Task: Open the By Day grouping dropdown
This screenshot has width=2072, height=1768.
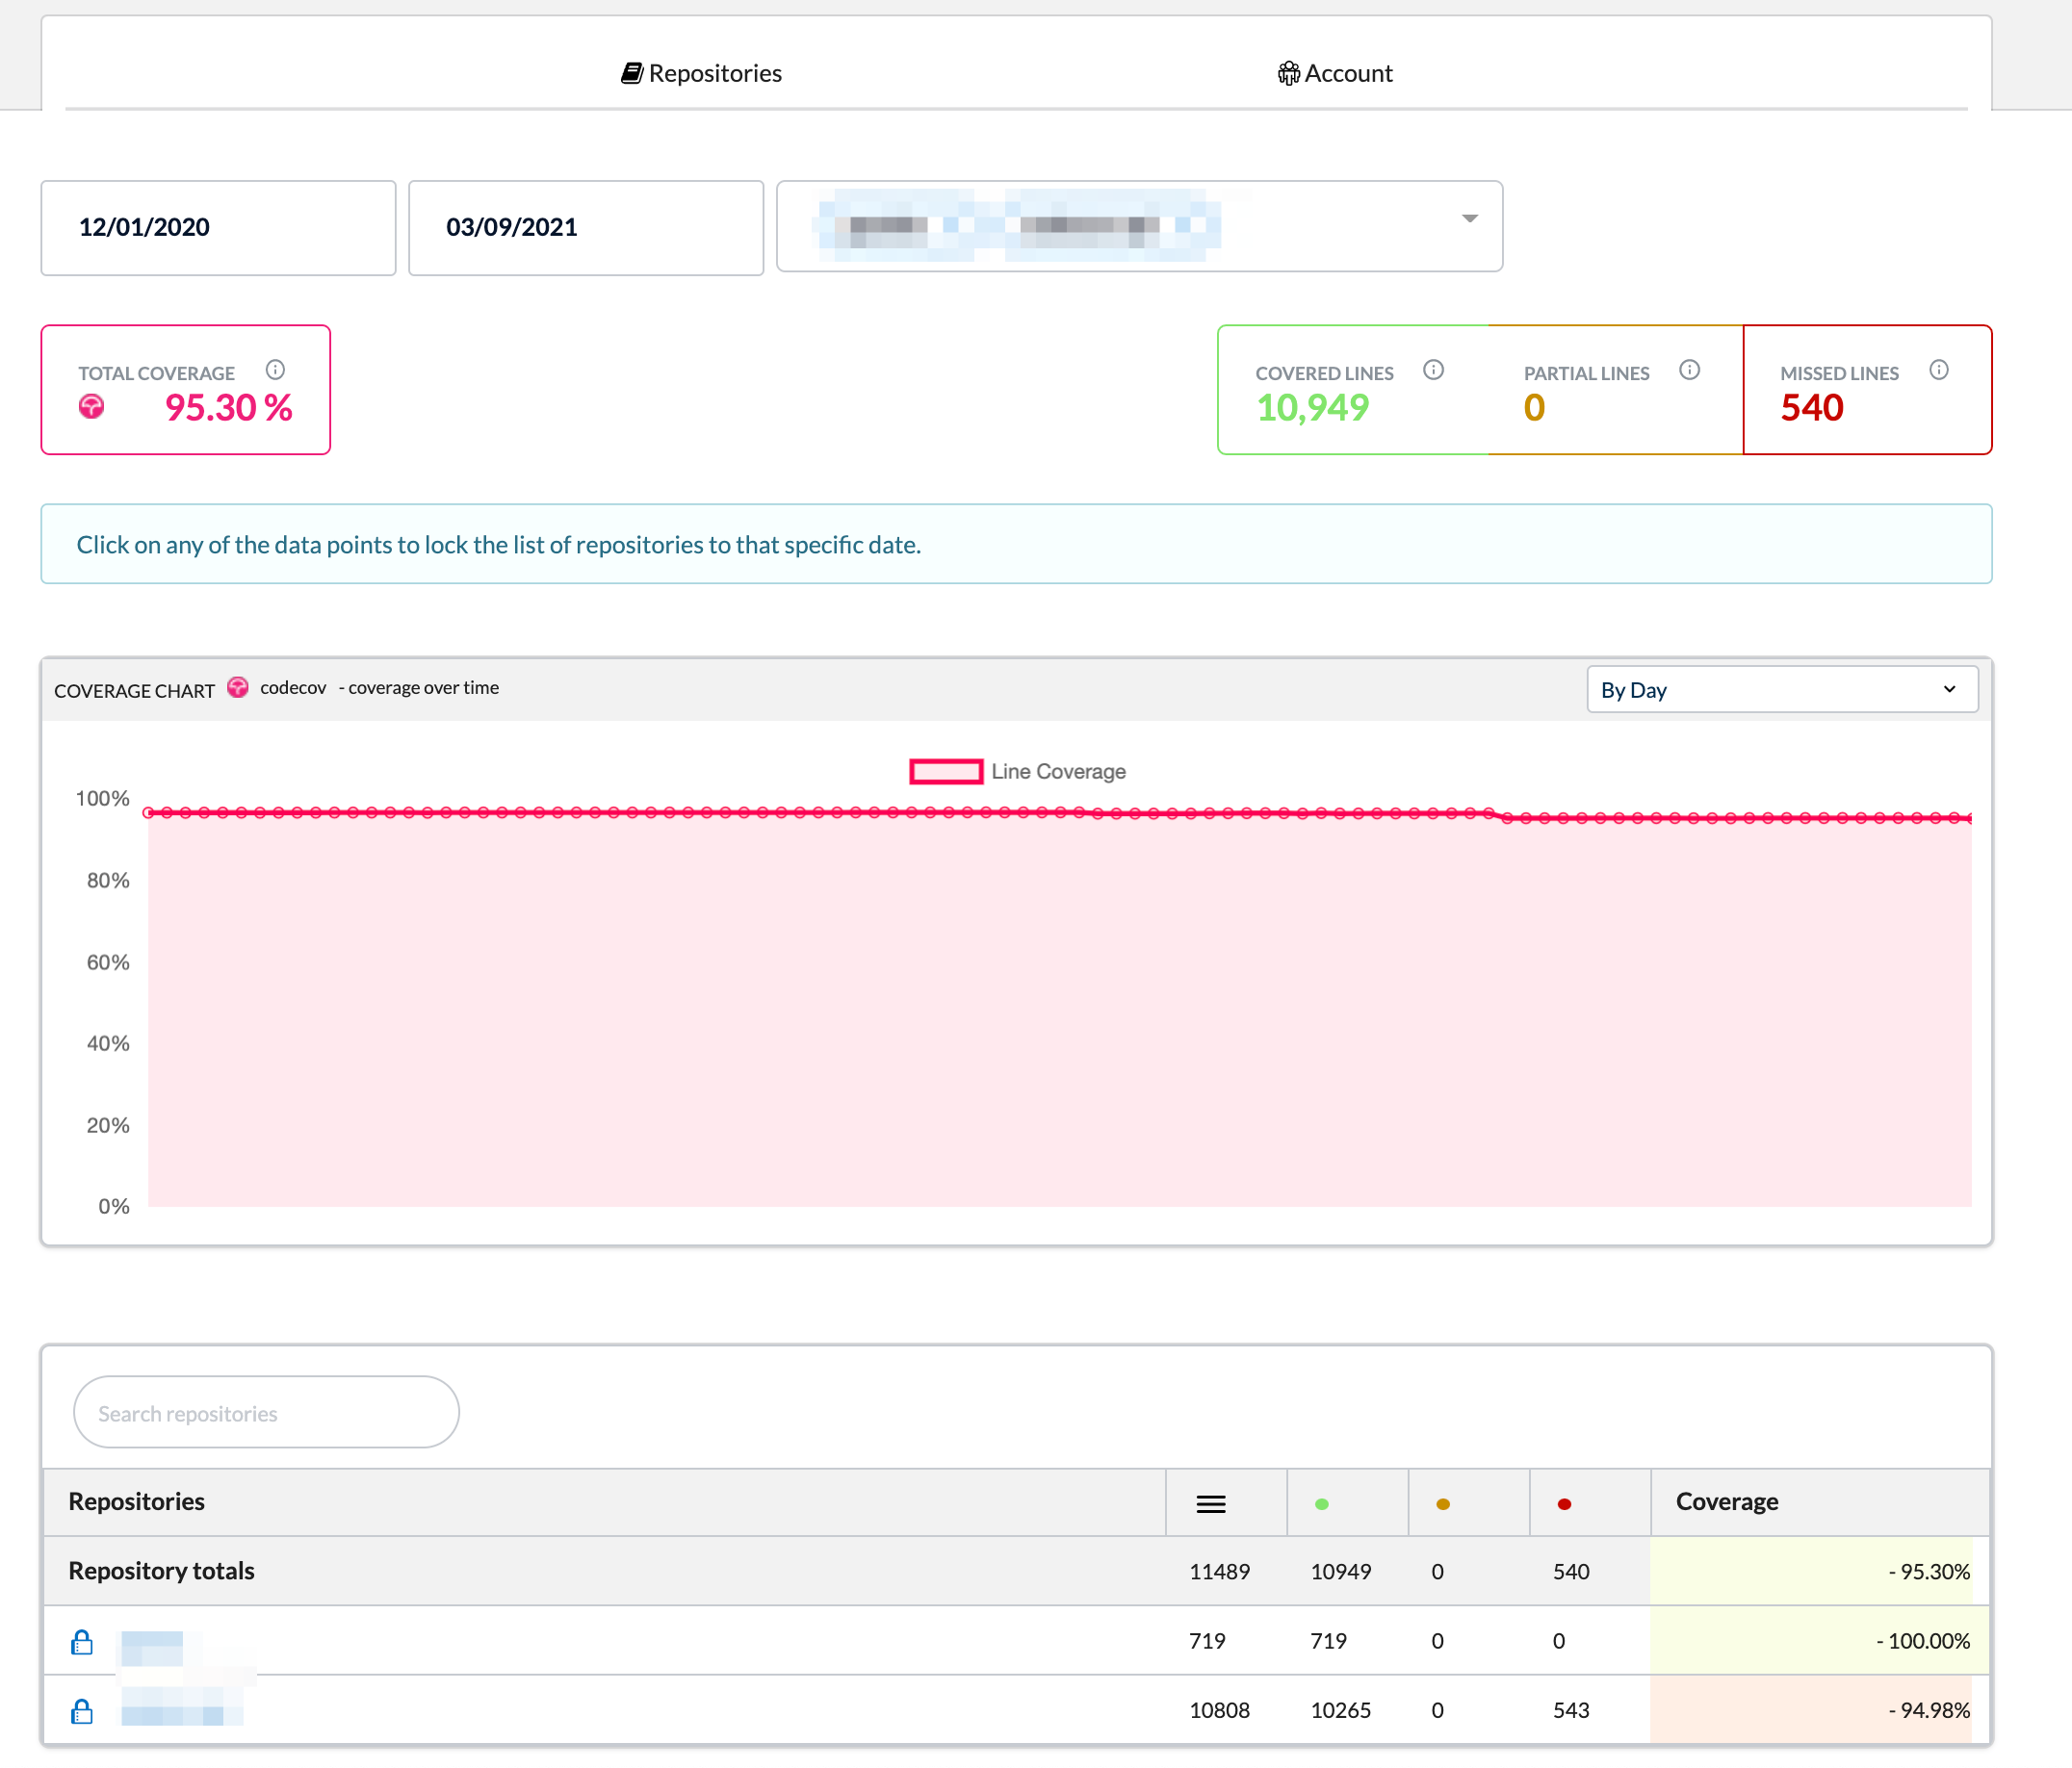Action: tap(1781, 690)
